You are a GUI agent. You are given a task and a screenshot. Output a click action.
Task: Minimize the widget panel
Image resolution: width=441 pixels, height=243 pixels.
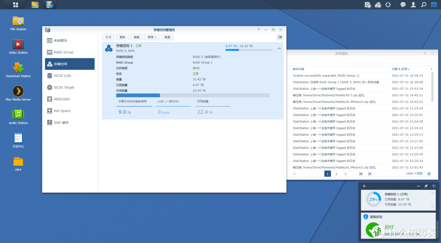tap(419, 186)
